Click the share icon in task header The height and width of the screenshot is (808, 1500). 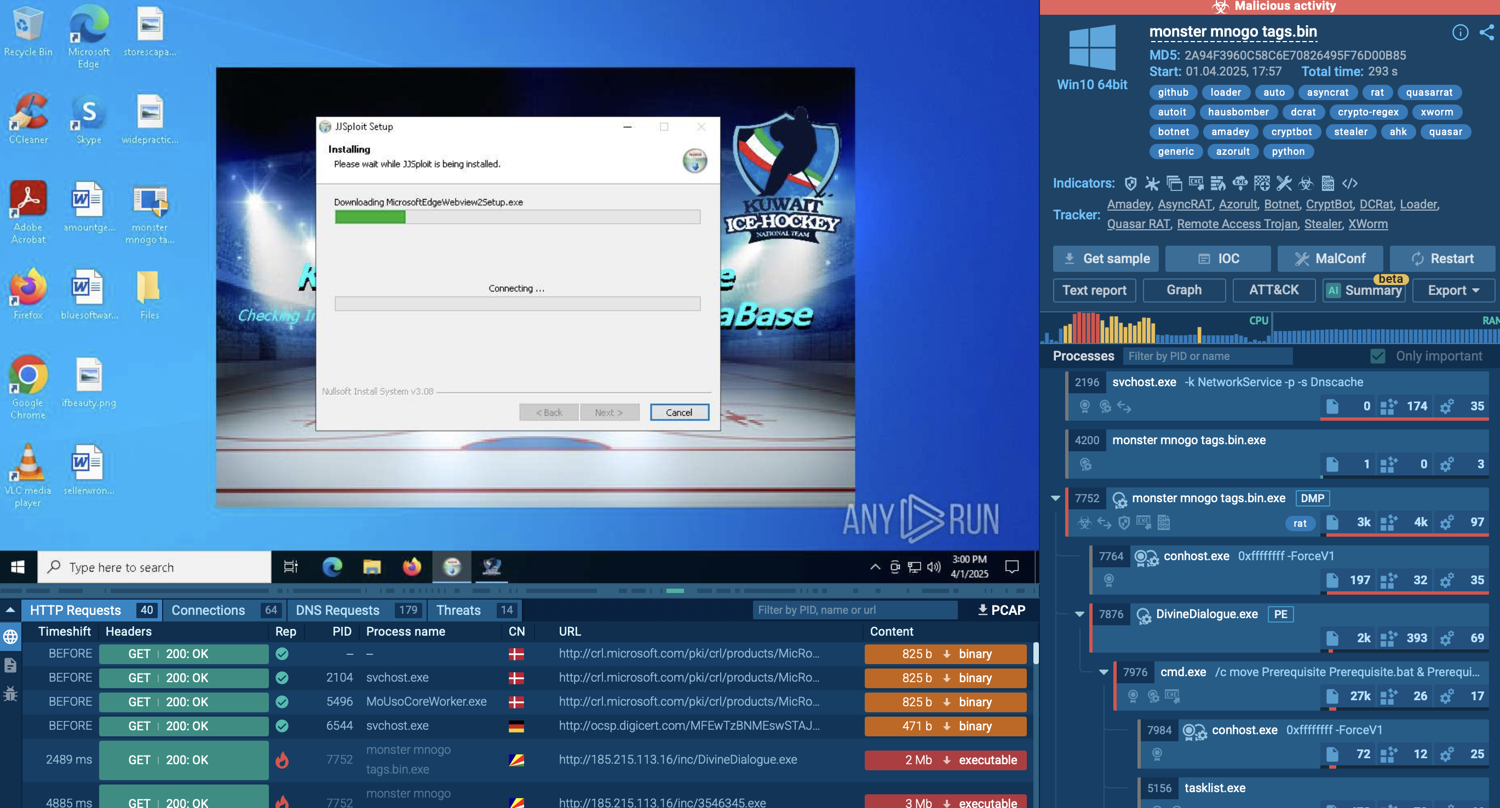(1487, 32)
